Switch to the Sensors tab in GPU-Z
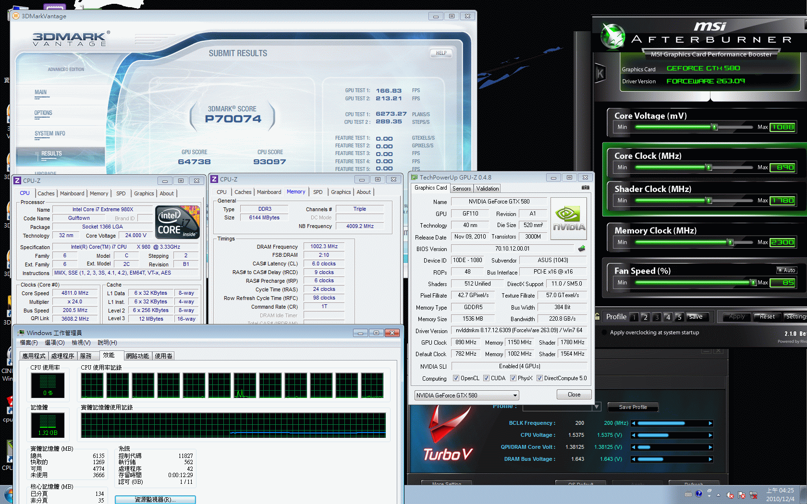Image resolution: width=807 pixels, height=504 pixels. point(461,189)
